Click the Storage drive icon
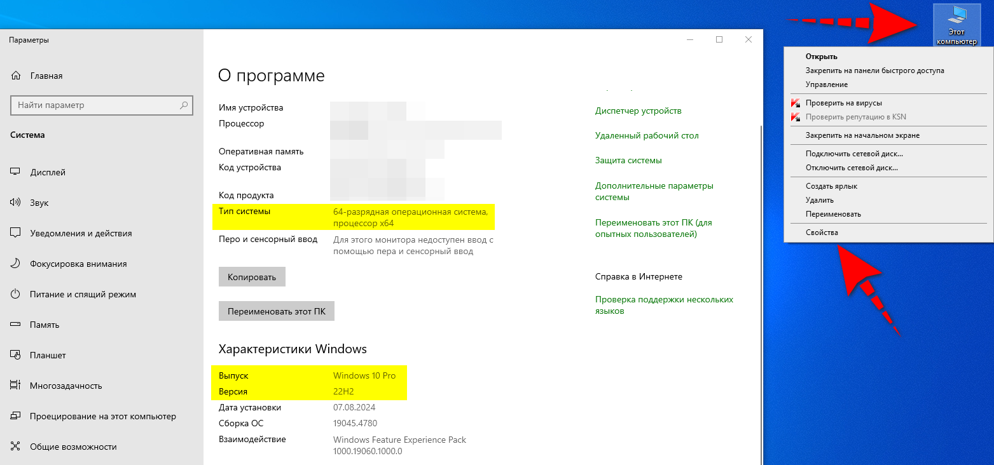994x465 pixels. point(16,325)
